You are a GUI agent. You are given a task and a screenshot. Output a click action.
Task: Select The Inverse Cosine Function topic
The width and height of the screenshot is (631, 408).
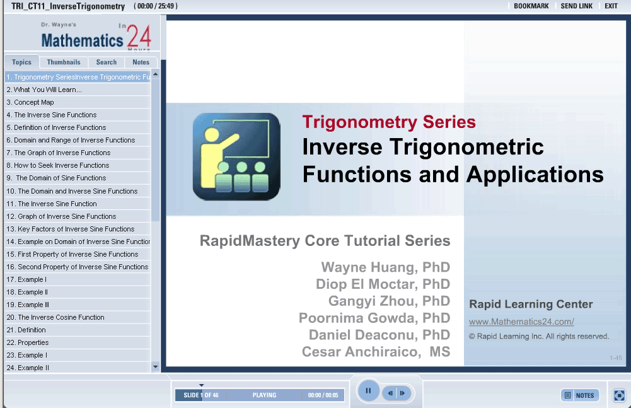tap(78, 317)
